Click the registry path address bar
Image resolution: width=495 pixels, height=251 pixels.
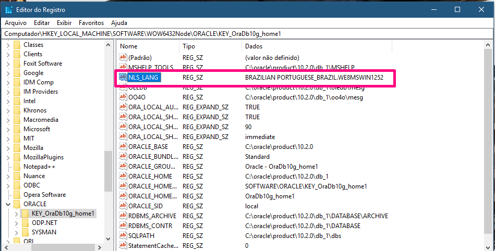(247, 33)
